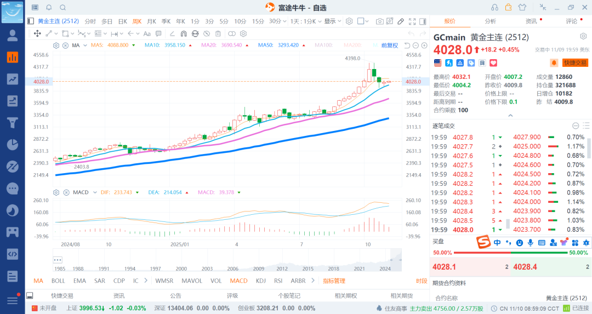Click the 快捷交易 orange button
Viewport: 592px width, 314px height.
pyautogui.click(x=575, y=63)
